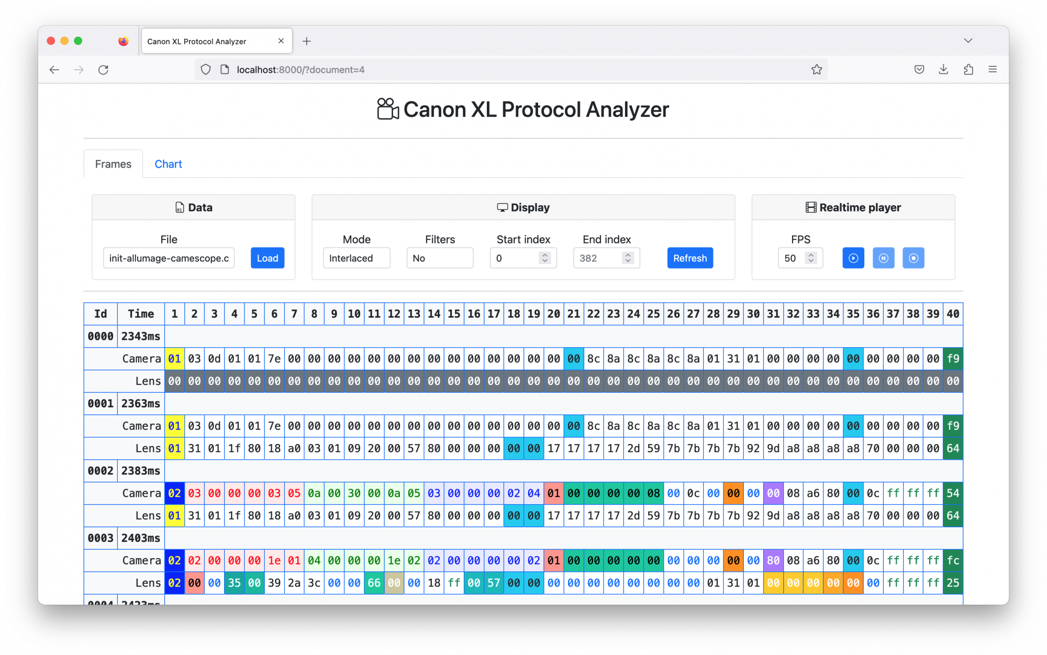Open the Firefox hamburger application menu
The height and width of the screenshot is (655, 1047).
tap(992, 69)
